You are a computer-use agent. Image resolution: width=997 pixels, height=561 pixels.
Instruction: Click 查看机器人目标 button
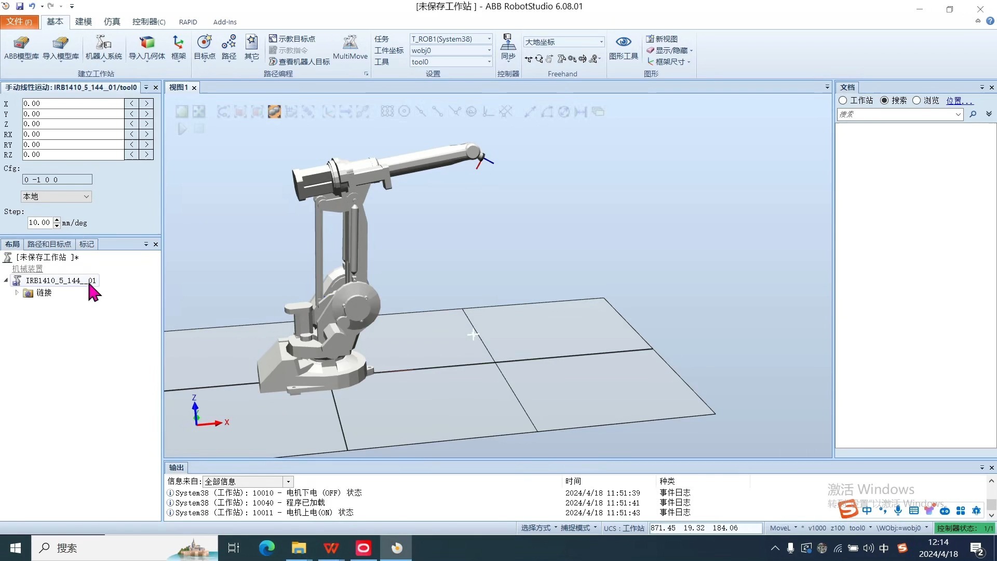299,62
